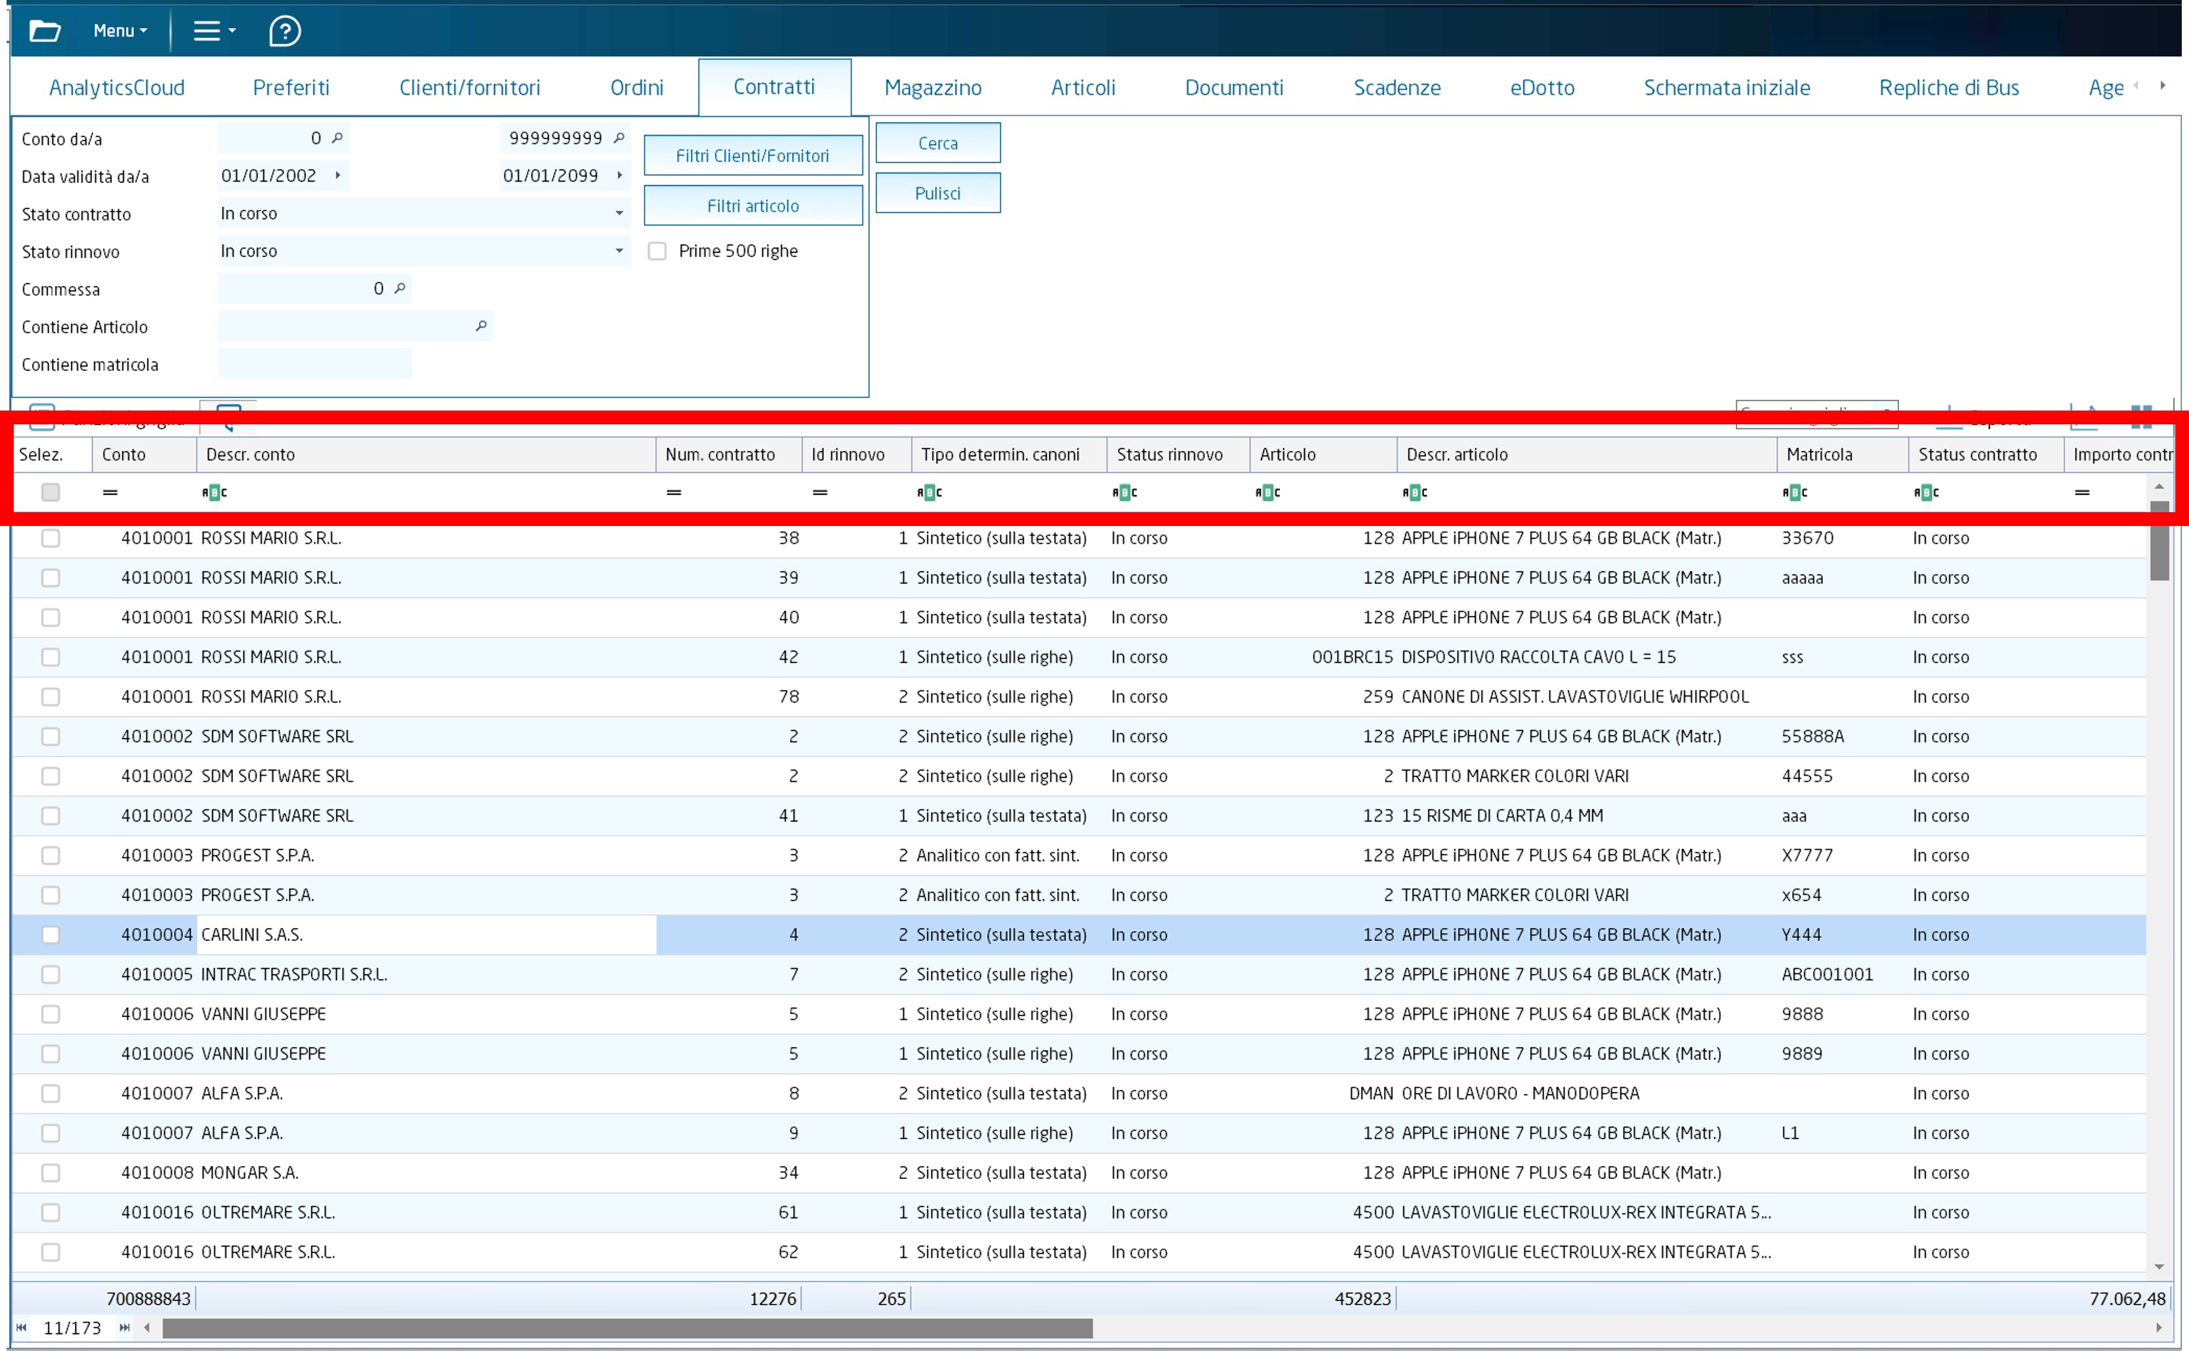Click ABC filter icon under Matricola
The height and width of the screenshot is (1351, 2189).
click(x=1794, y=493)
